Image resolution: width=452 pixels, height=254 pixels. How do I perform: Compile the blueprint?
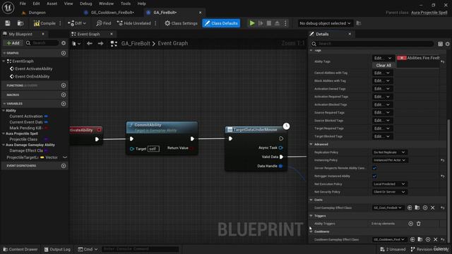pyautogui.click(x=44, y=23)
